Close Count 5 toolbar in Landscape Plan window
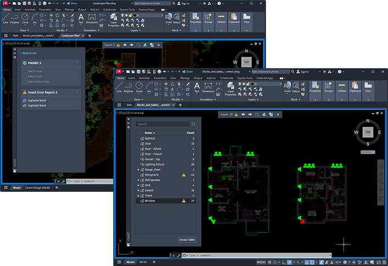 (159, 45)
